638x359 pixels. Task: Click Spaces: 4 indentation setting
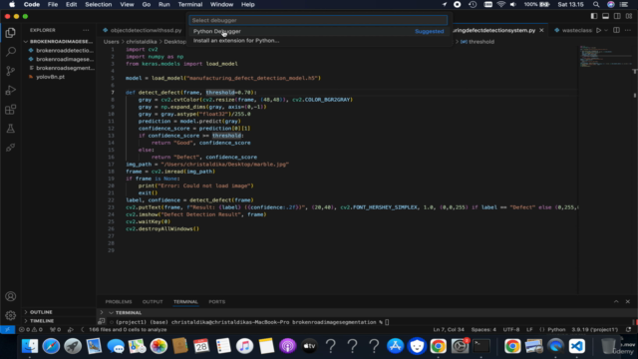[483, 330]
